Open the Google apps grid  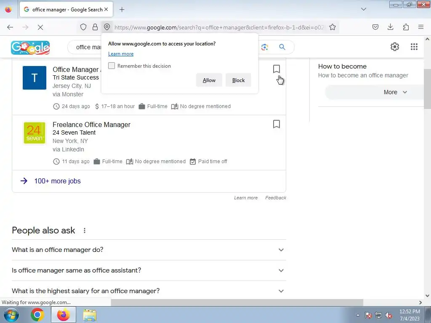coord(414,47)
